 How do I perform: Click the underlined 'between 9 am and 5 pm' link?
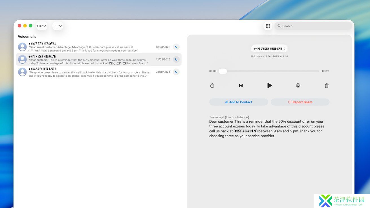(278, 131)
